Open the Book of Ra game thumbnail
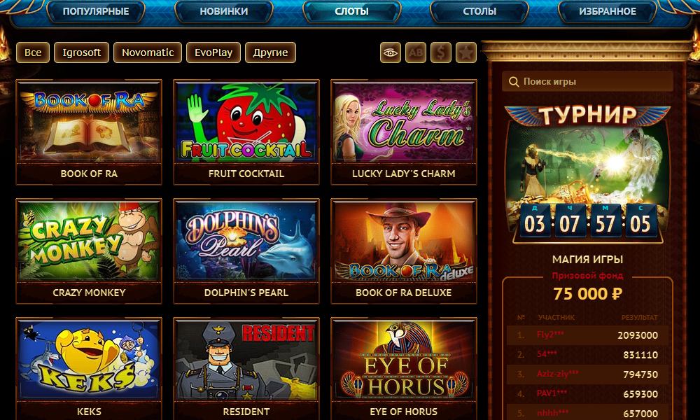700x420 pixels. [x=89, y=121]
